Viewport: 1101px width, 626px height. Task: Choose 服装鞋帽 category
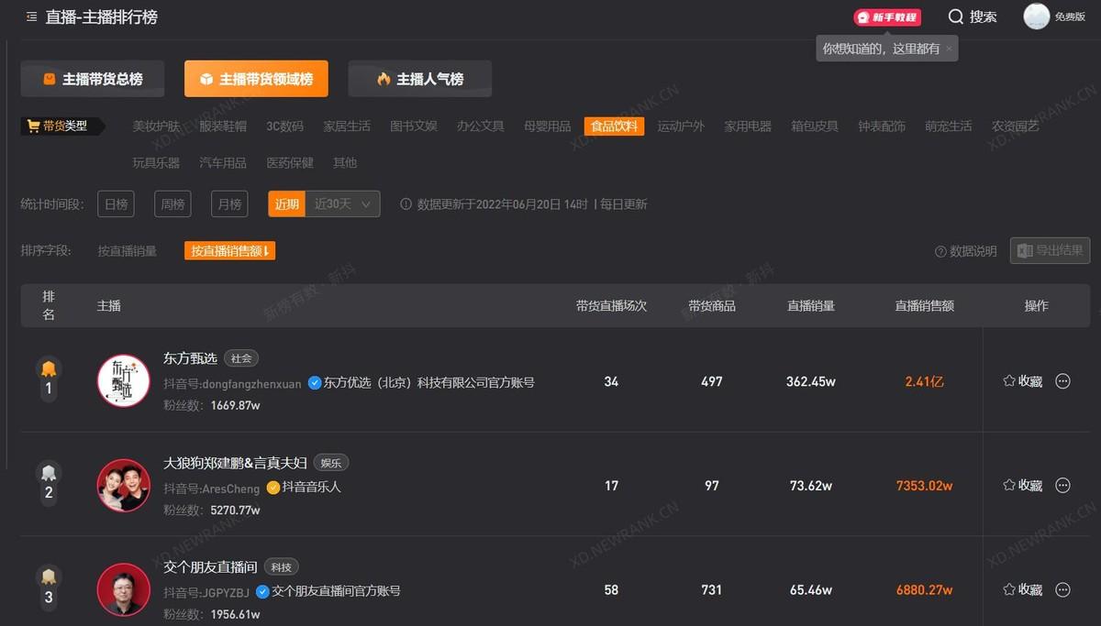click(x=223, y=126)
